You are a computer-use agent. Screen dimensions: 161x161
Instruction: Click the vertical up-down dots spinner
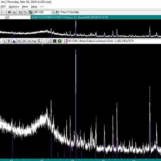[65, 41]
